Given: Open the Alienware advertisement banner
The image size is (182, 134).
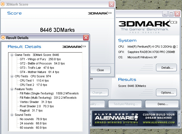Looking at the screenshot, I should point(135,118).
